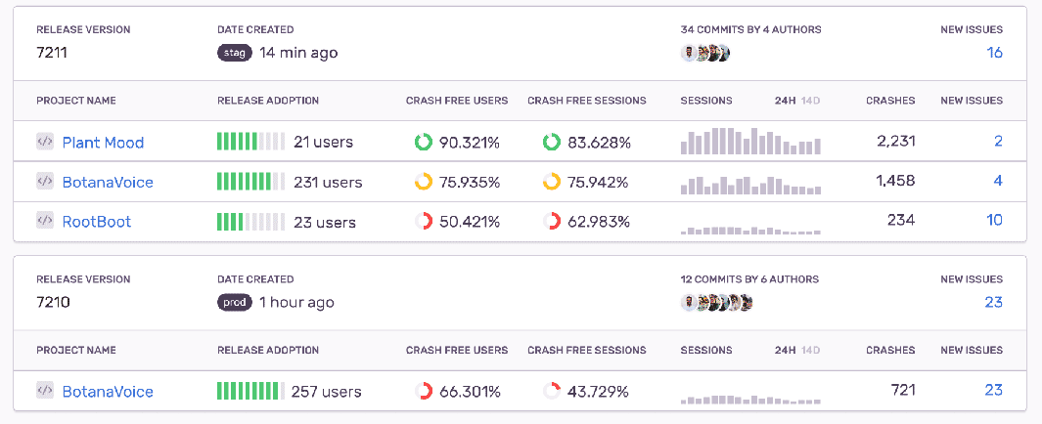Switch sessions view to 14D in release 7211
The height and width of the screenshot is (424, 1042).
coord(811,101)
